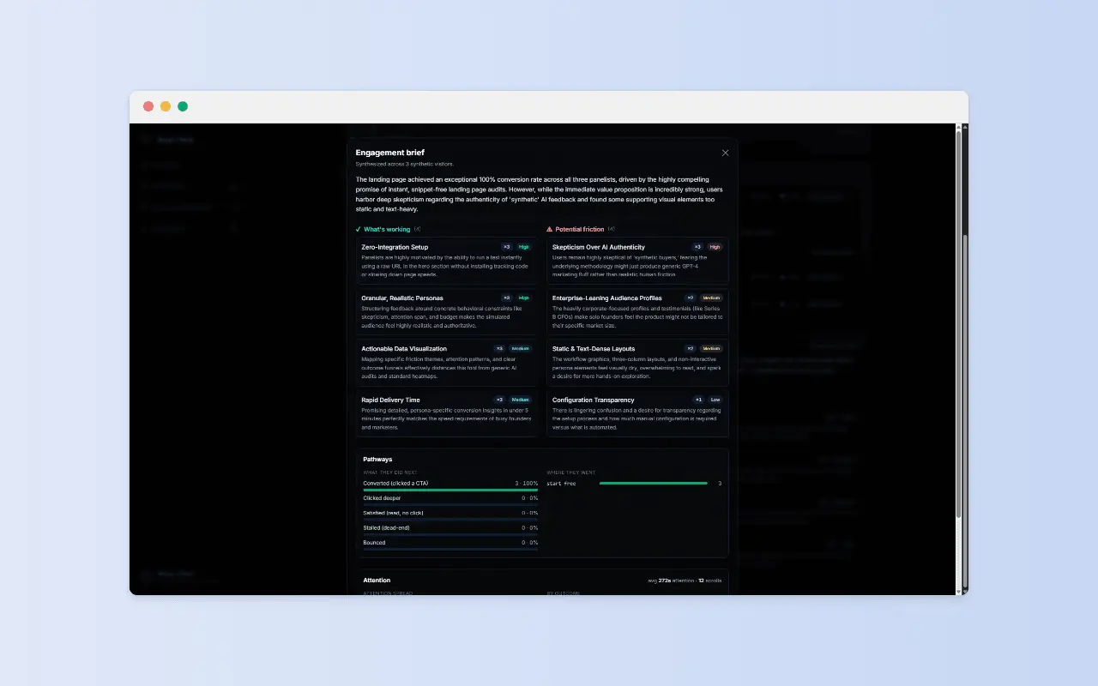Click the Configuration Transparency title

point(594,400)
